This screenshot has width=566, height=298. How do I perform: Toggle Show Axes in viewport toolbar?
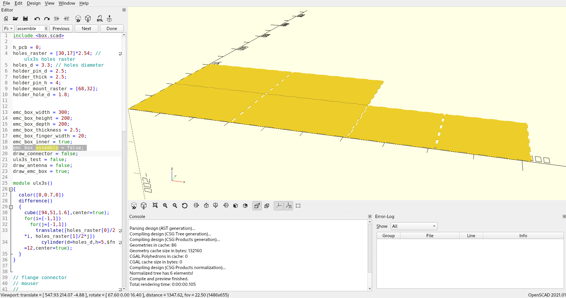(279, 206)
